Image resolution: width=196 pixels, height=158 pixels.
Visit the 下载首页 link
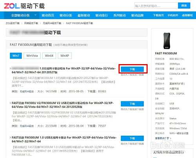[158, 15]
